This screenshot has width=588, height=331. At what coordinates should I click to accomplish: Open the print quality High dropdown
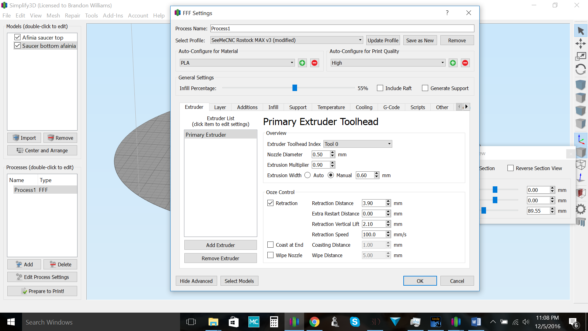pyautogui.click(x=388, y=63)
